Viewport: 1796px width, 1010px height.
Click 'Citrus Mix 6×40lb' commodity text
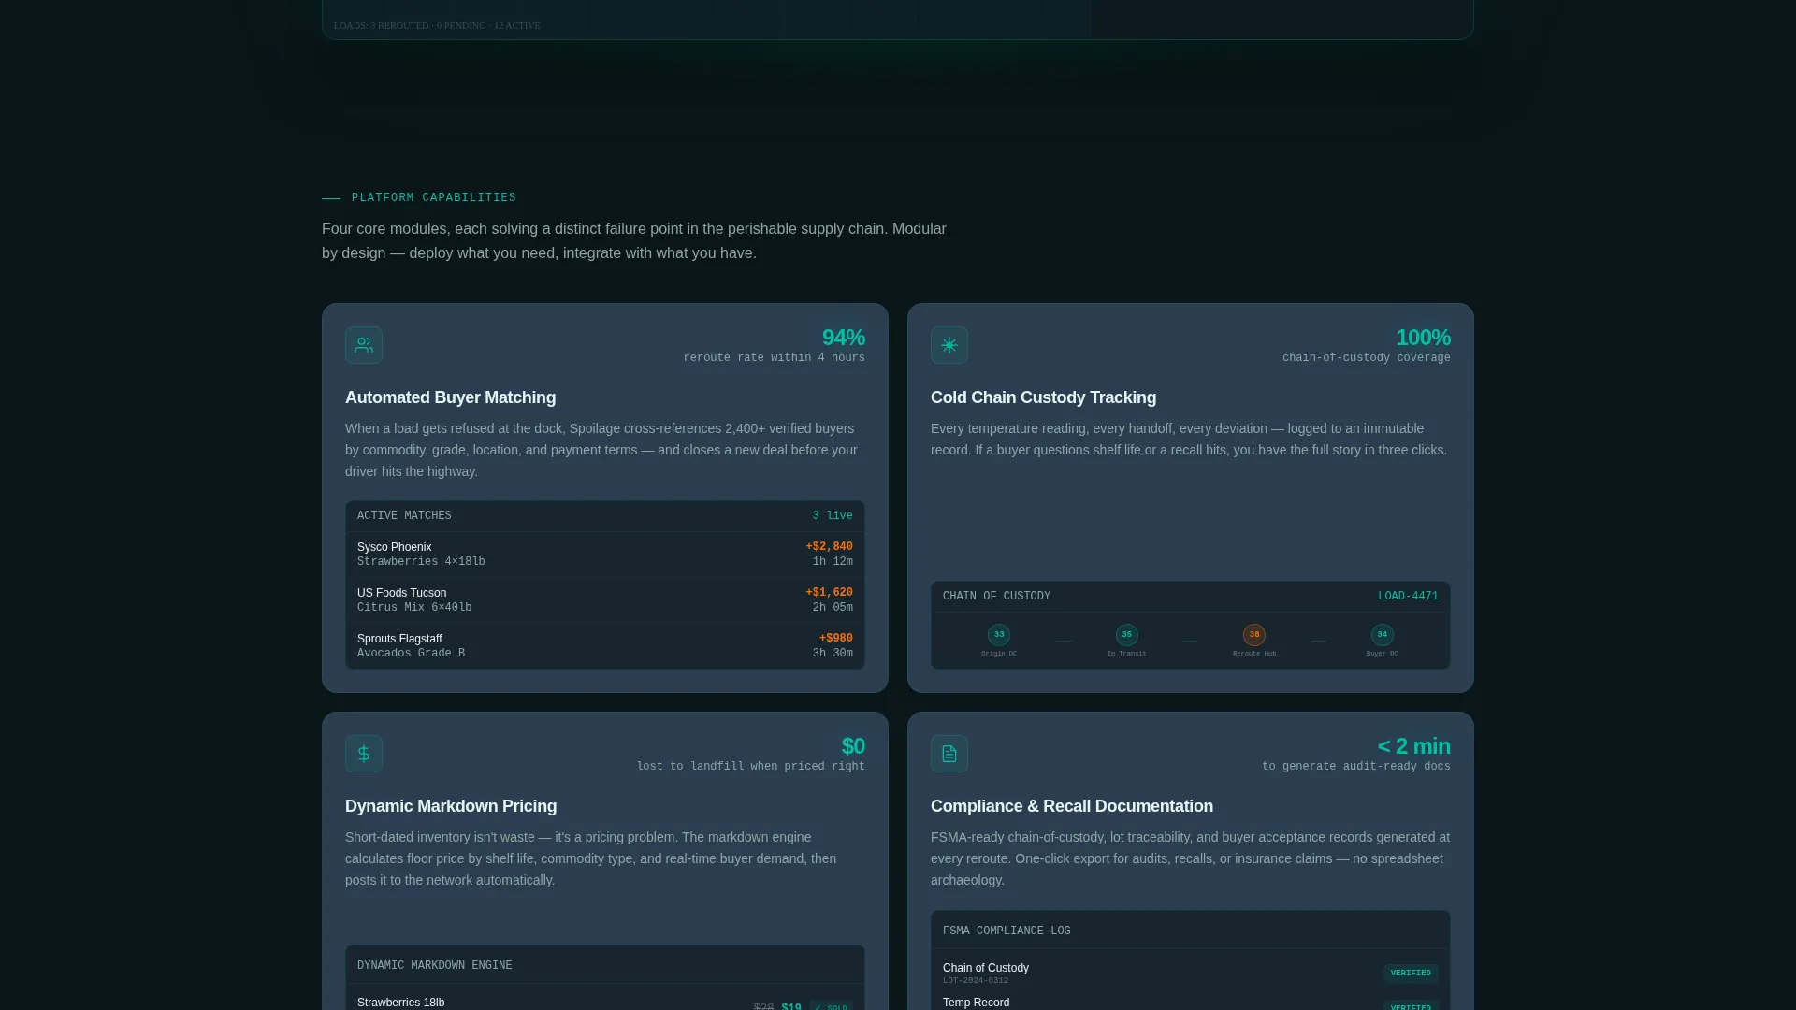414,608
